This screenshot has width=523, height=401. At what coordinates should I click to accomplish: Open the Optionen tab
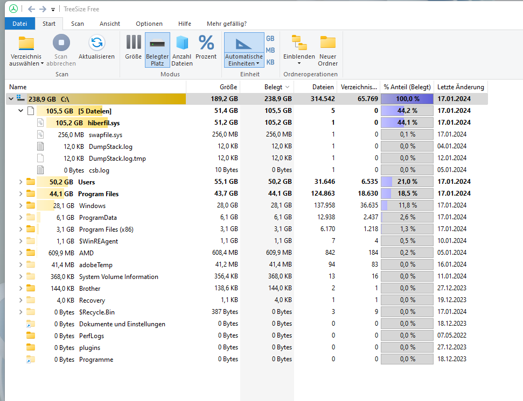(149, 24)
